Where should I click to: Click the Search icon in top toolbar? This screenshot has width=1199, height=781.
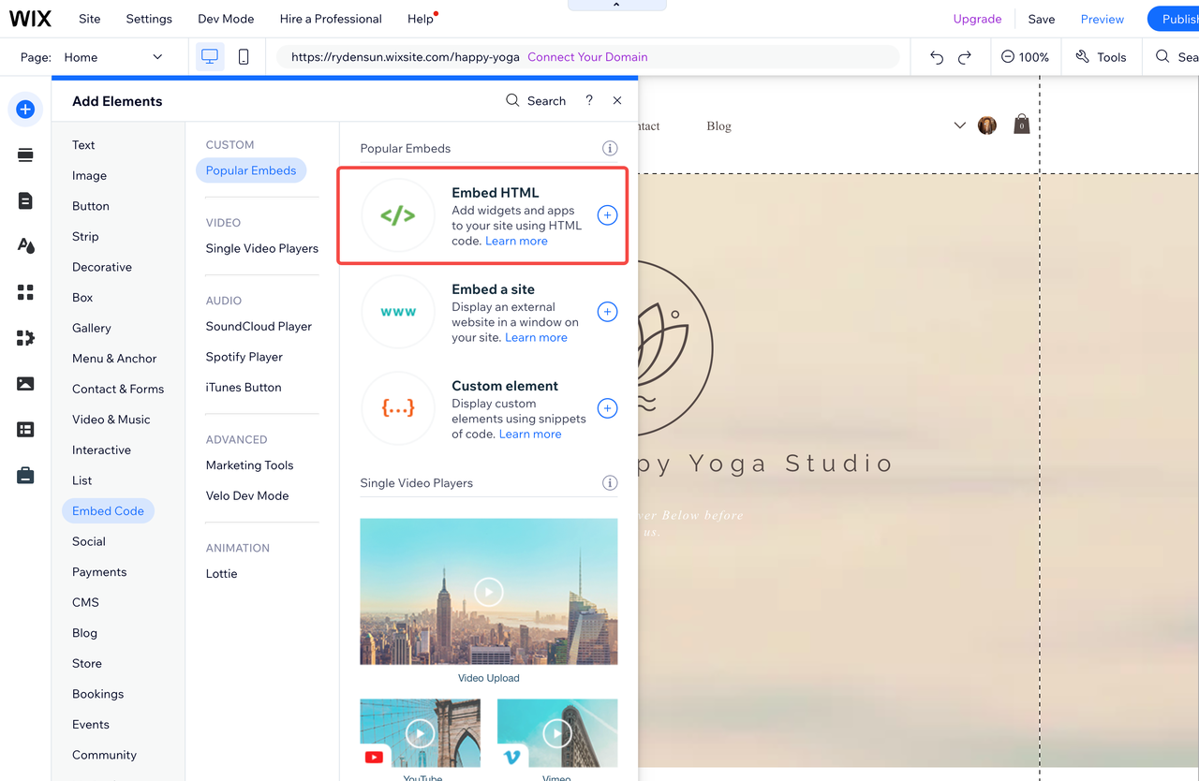[x=1162, y=57]
